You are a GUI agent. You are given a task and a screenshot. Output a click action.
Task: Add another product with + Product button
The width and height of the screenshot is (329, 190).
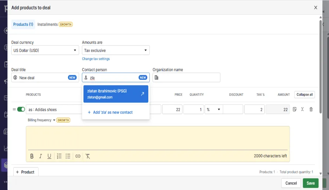26,172
